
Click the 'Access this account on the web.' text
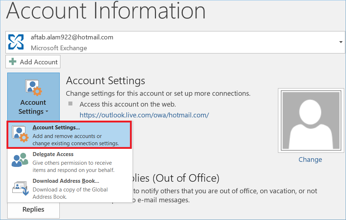(x=128, y=104)
